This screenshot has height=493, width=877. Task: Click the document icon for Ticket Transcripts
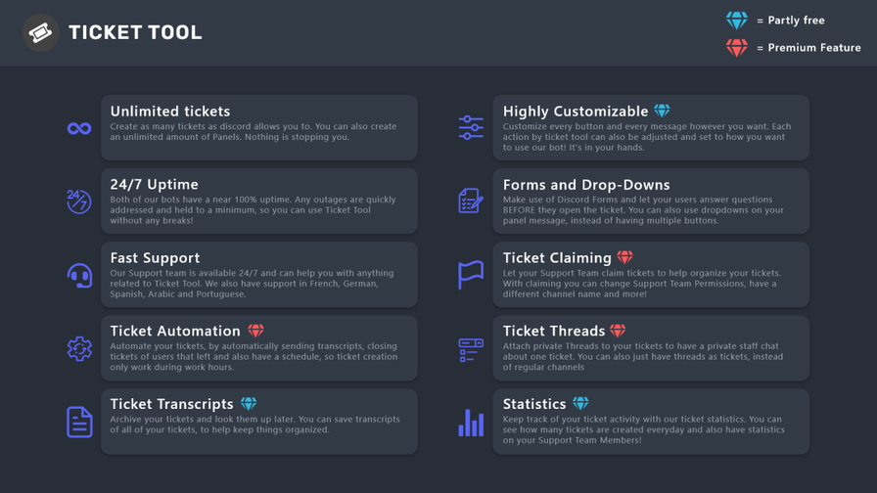click(x=79, y=422)
